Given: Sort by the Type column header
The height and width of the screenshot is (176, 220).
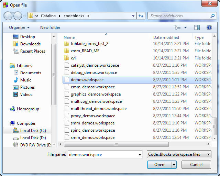Looking at the screenshot, I should tap(199, 37).
